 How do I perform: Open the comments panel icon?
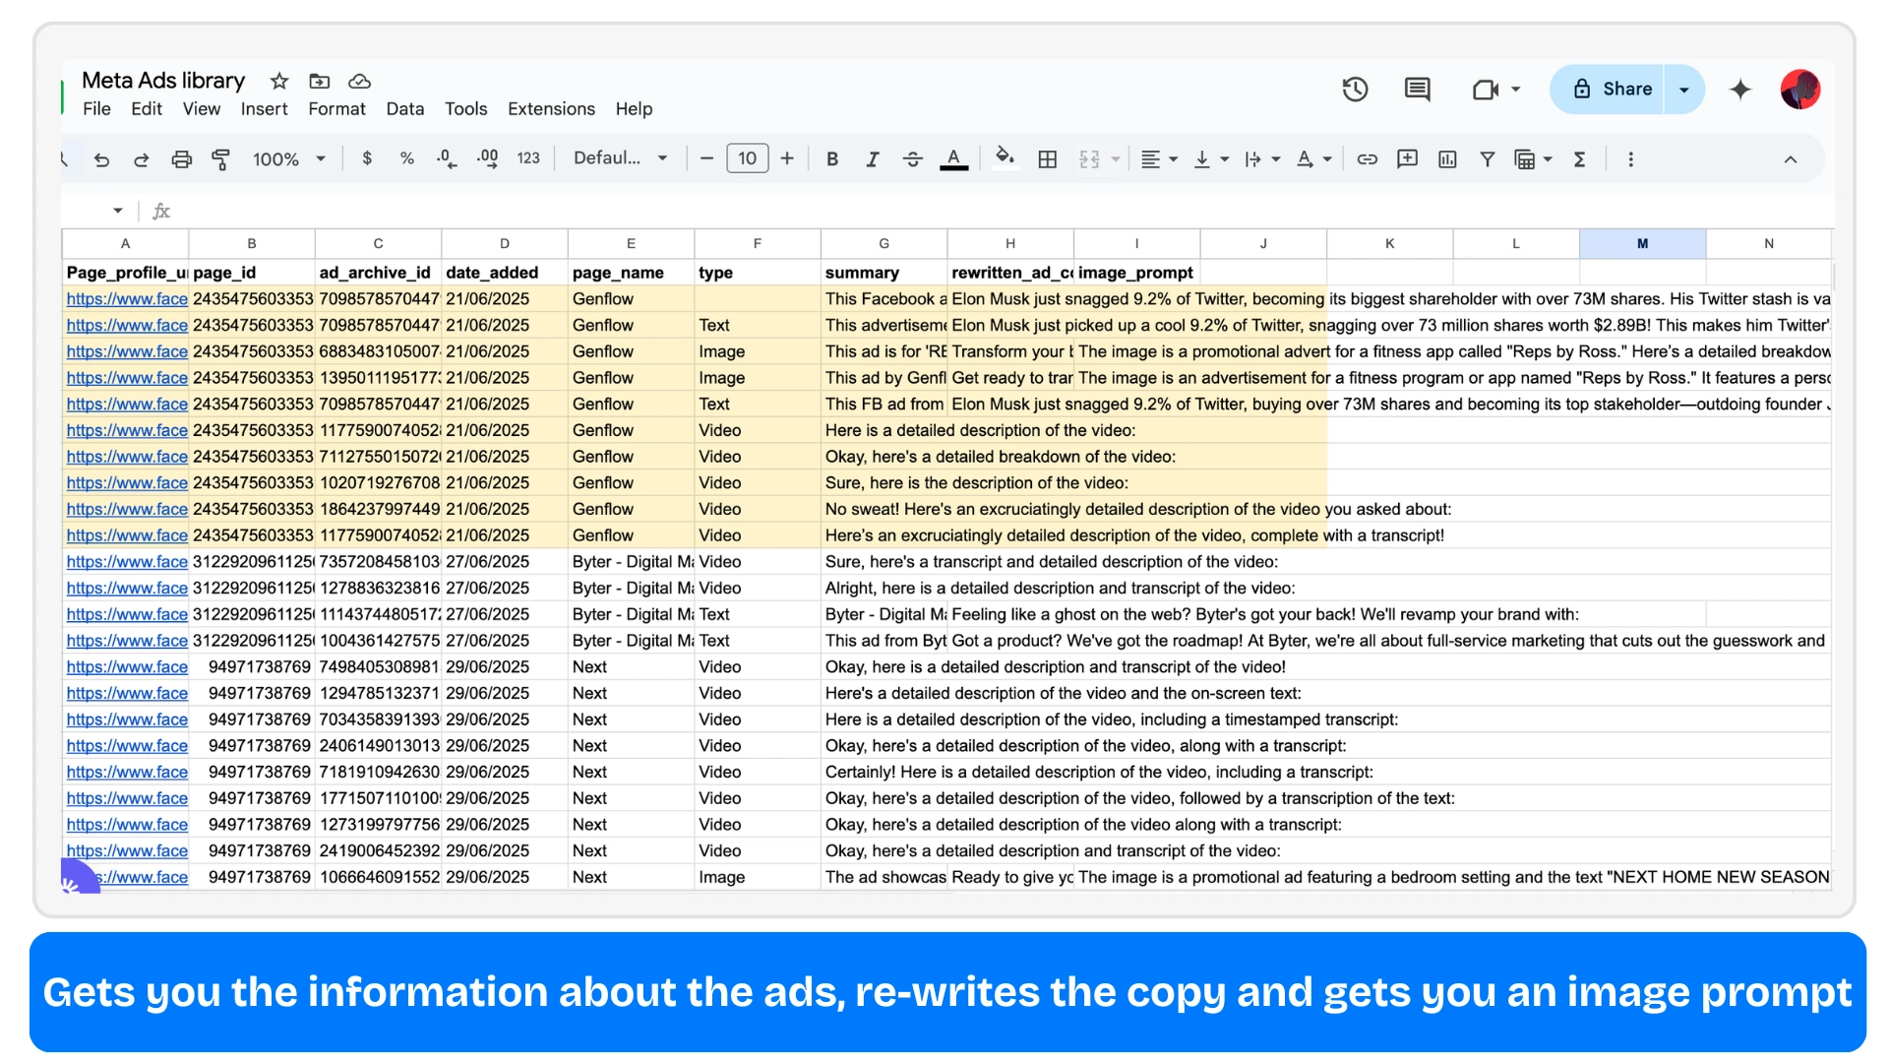pyautogui.click(x=1417, y=90)
